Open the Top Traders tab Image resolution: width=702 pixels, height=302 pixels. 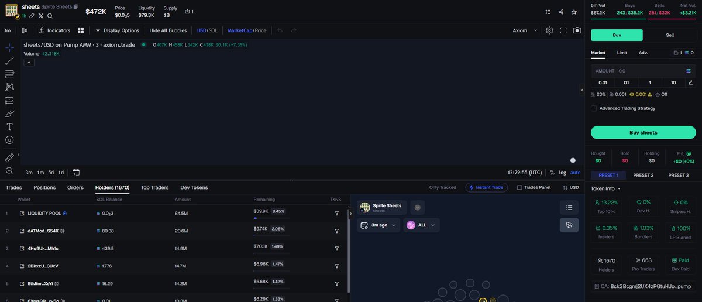click(x=154, y=187)
